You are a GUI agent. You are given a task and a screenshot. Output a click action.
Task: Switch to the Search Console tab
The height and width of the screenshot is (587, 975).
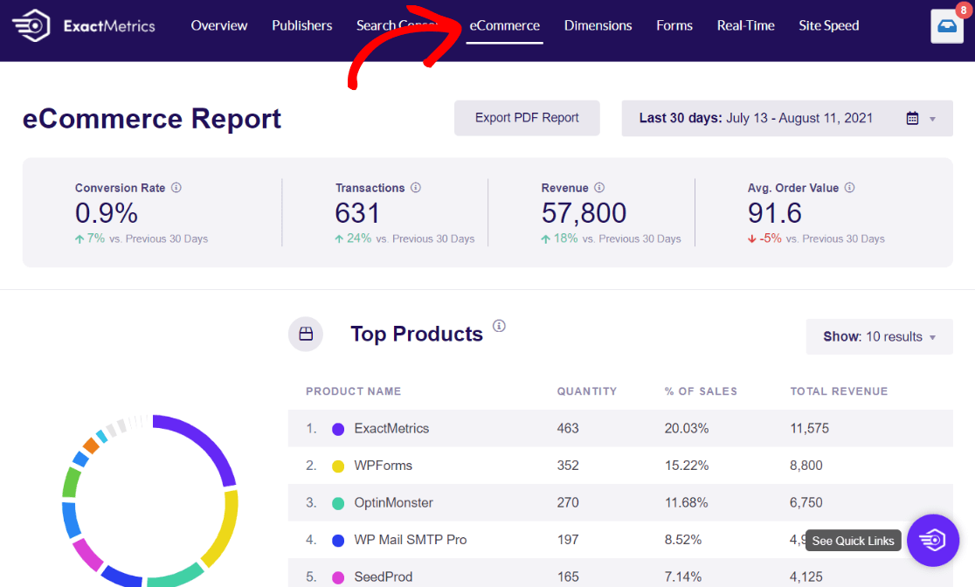[397, 25]
